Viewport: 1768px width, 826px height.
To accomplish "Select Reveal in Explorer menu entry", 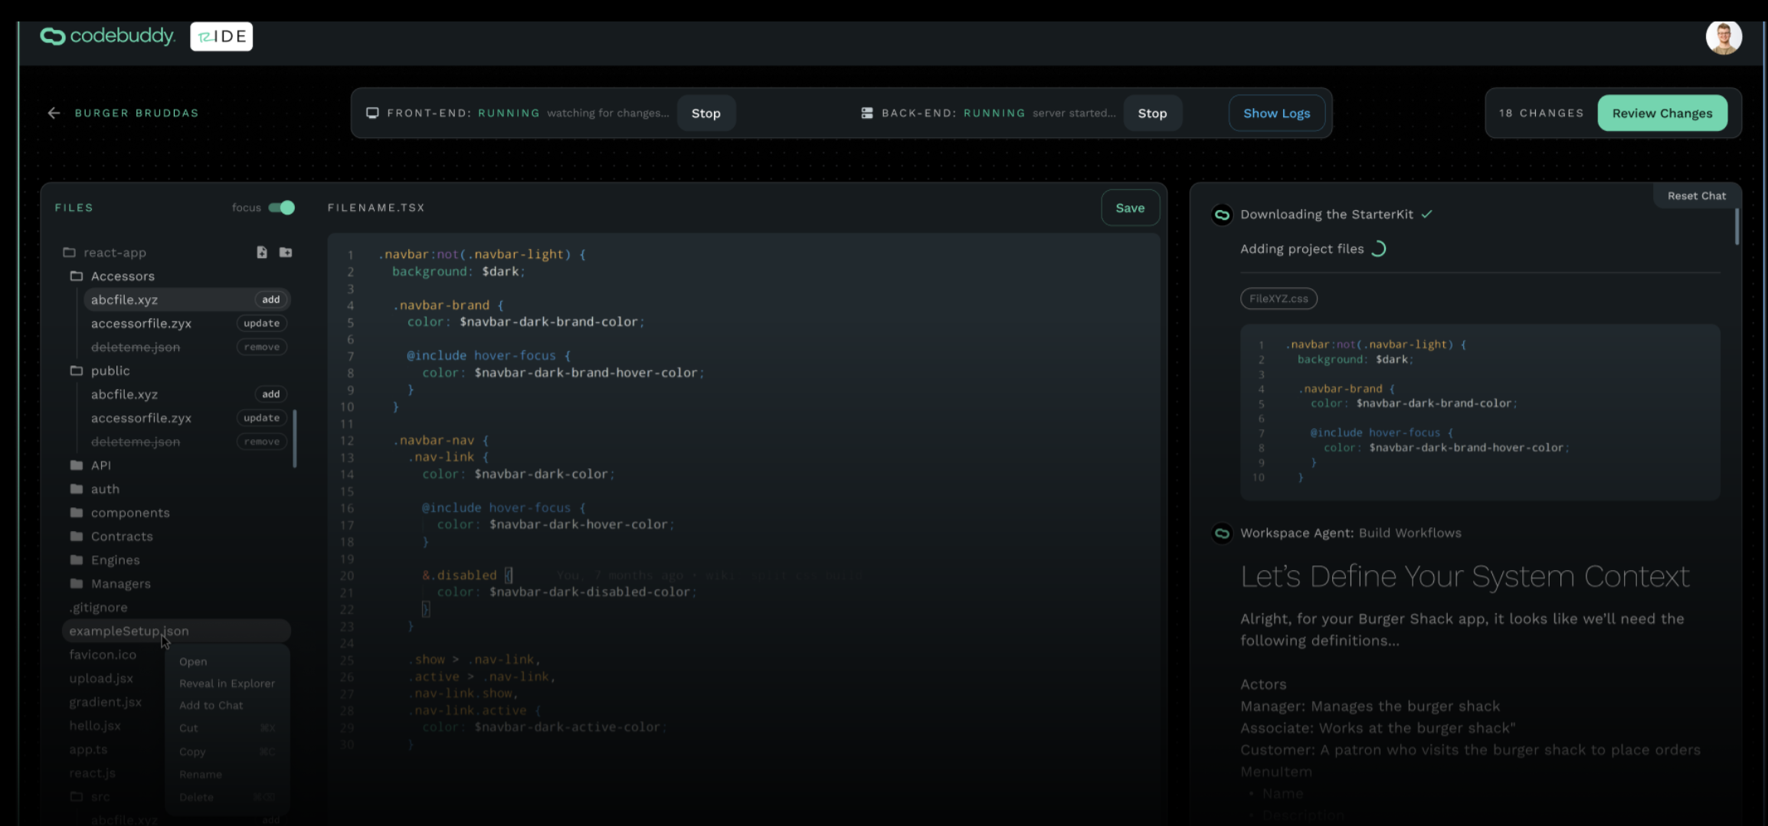I will tap(227, 683).
